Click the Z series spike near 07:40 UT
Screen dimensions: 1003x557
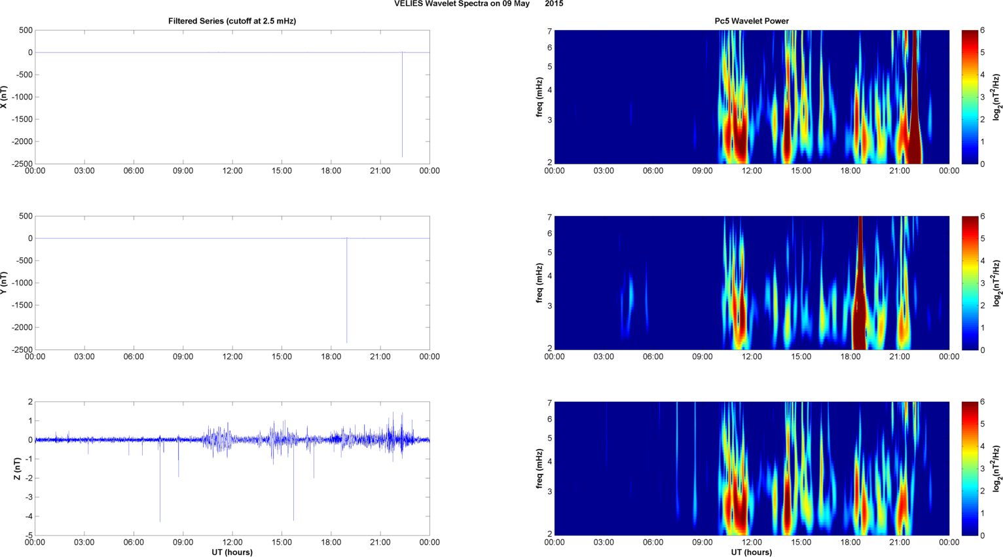(160, 481)
